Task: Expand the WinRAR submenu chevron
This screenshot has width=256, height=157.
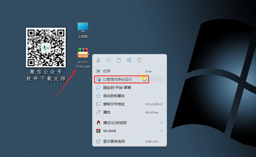Action: point(161,131)
